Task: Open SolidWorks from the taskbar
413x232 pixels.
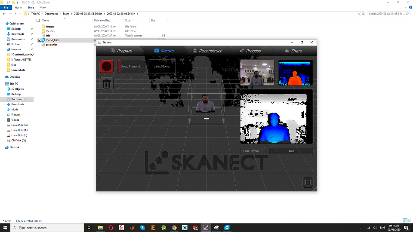Action: tap(195, 228)
